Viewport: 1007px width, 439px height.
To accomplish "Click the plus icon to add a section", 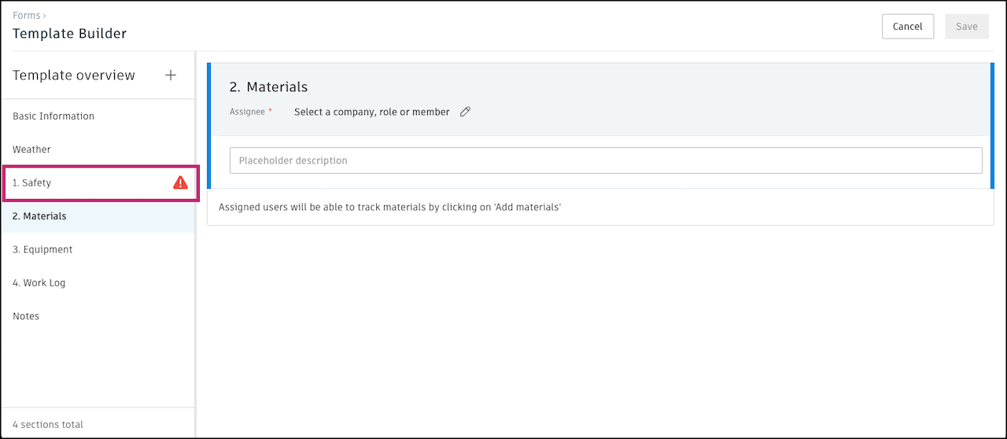I will [171, 76].
